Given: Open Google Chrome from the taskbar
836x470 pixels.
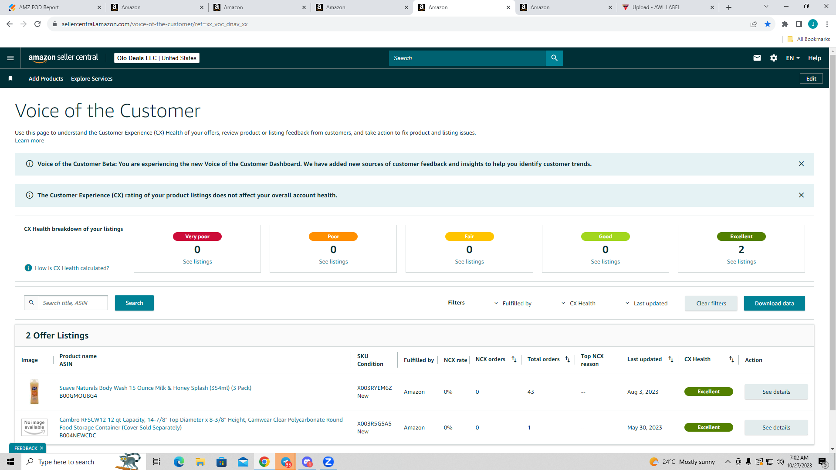Looking at the screenshot, I should tap(264, 462).
